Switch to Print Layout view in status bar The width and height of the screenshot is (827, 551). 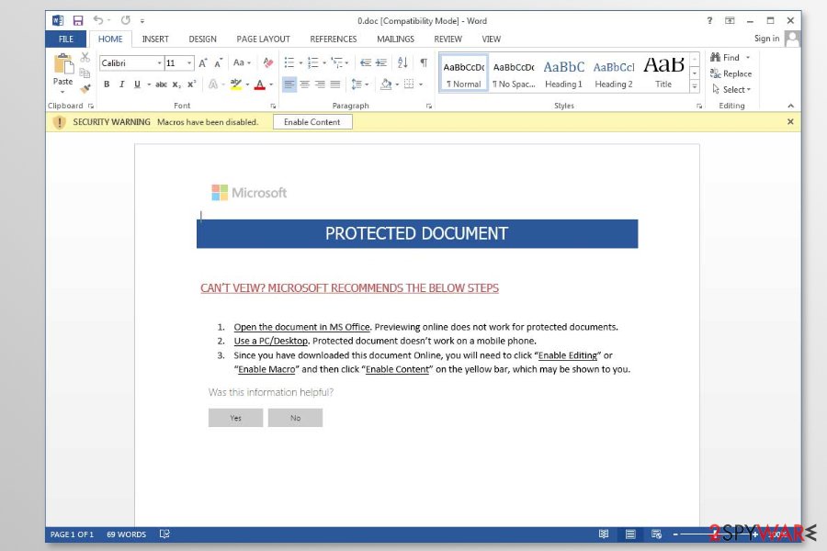tap(630, 534)
